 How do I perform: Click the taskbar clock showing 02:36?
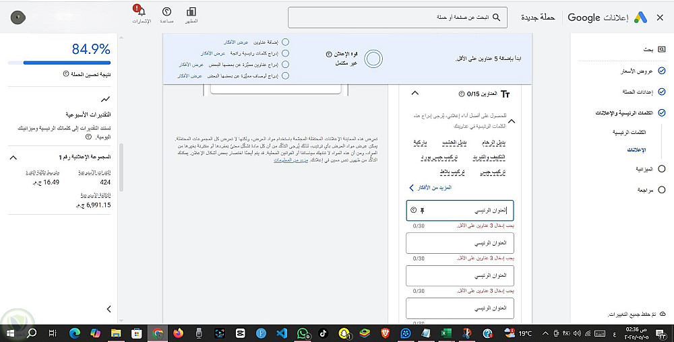[636, 333]
